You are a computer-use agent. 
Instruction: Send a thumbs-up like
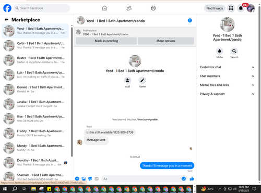(x=192, y=179)
